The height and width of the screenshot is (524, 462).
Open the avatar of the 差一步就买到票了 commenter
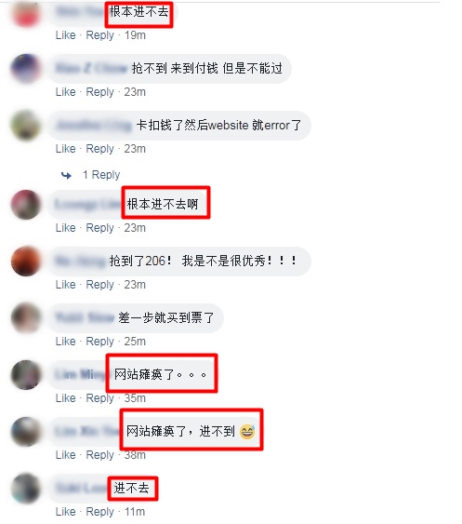pyautogui.click(x=26, y=317)
